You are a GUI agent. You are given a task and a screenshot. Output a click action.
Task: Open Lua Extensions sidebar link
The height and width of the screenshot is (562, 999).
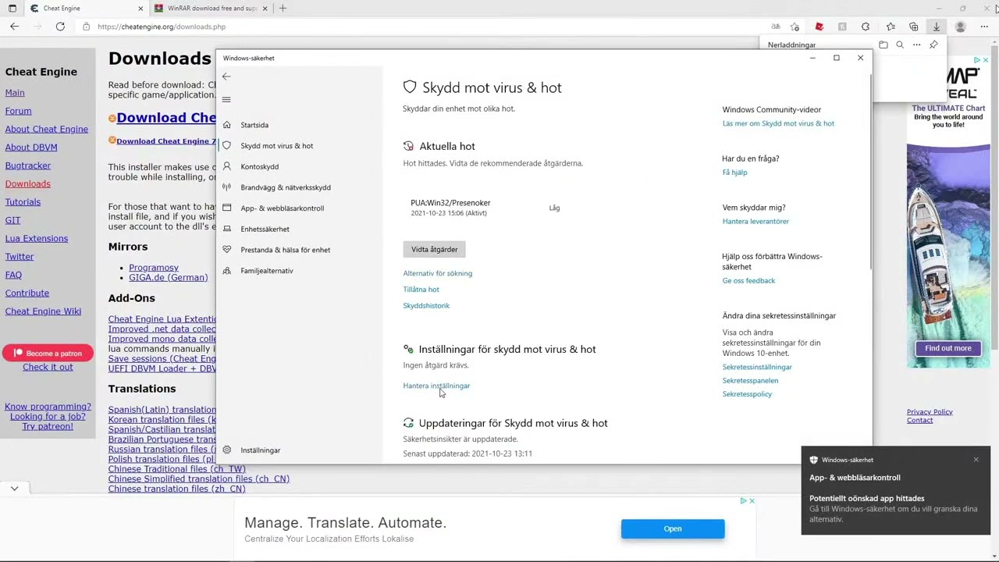[36, 239]
